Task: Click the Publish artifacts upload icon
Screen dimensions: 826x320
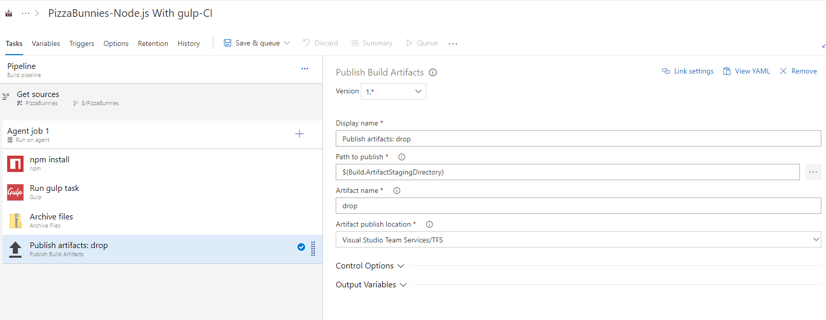Action: pos(15,250)
